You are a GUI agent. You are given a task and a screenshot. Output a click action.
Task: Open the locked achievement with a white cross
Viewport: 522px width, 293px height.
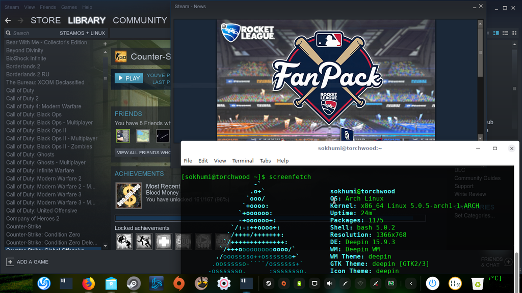pyautogui.click(x=164, y=242)
